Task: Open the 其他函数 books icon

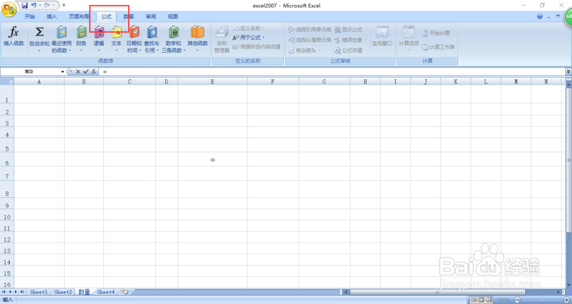Action: (197, 33)
